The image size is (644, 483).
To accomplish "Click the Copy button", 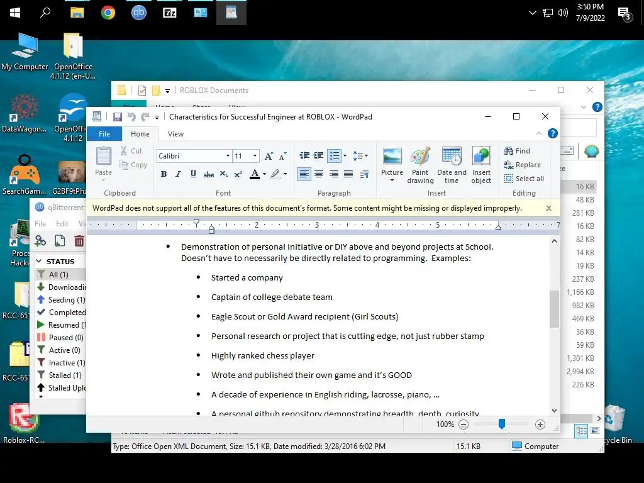I will pos(133,165).
